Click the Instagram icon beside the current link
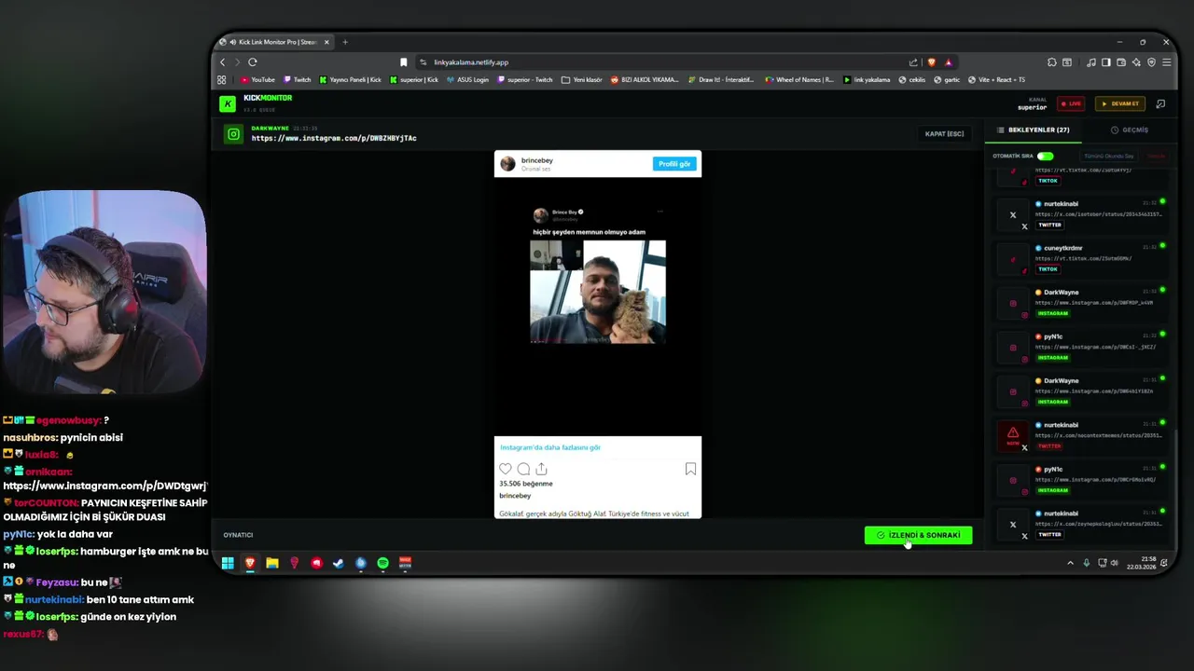Image resolution: width=1194 pixels, height=671 pixels. (x=233, y=134)
